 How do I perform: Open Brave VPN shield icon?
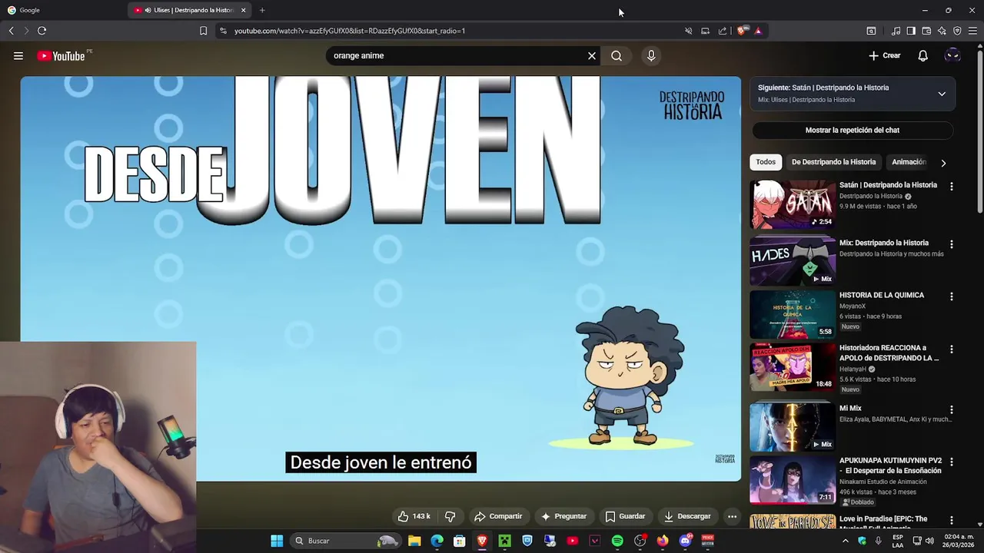tap(957, 31)
